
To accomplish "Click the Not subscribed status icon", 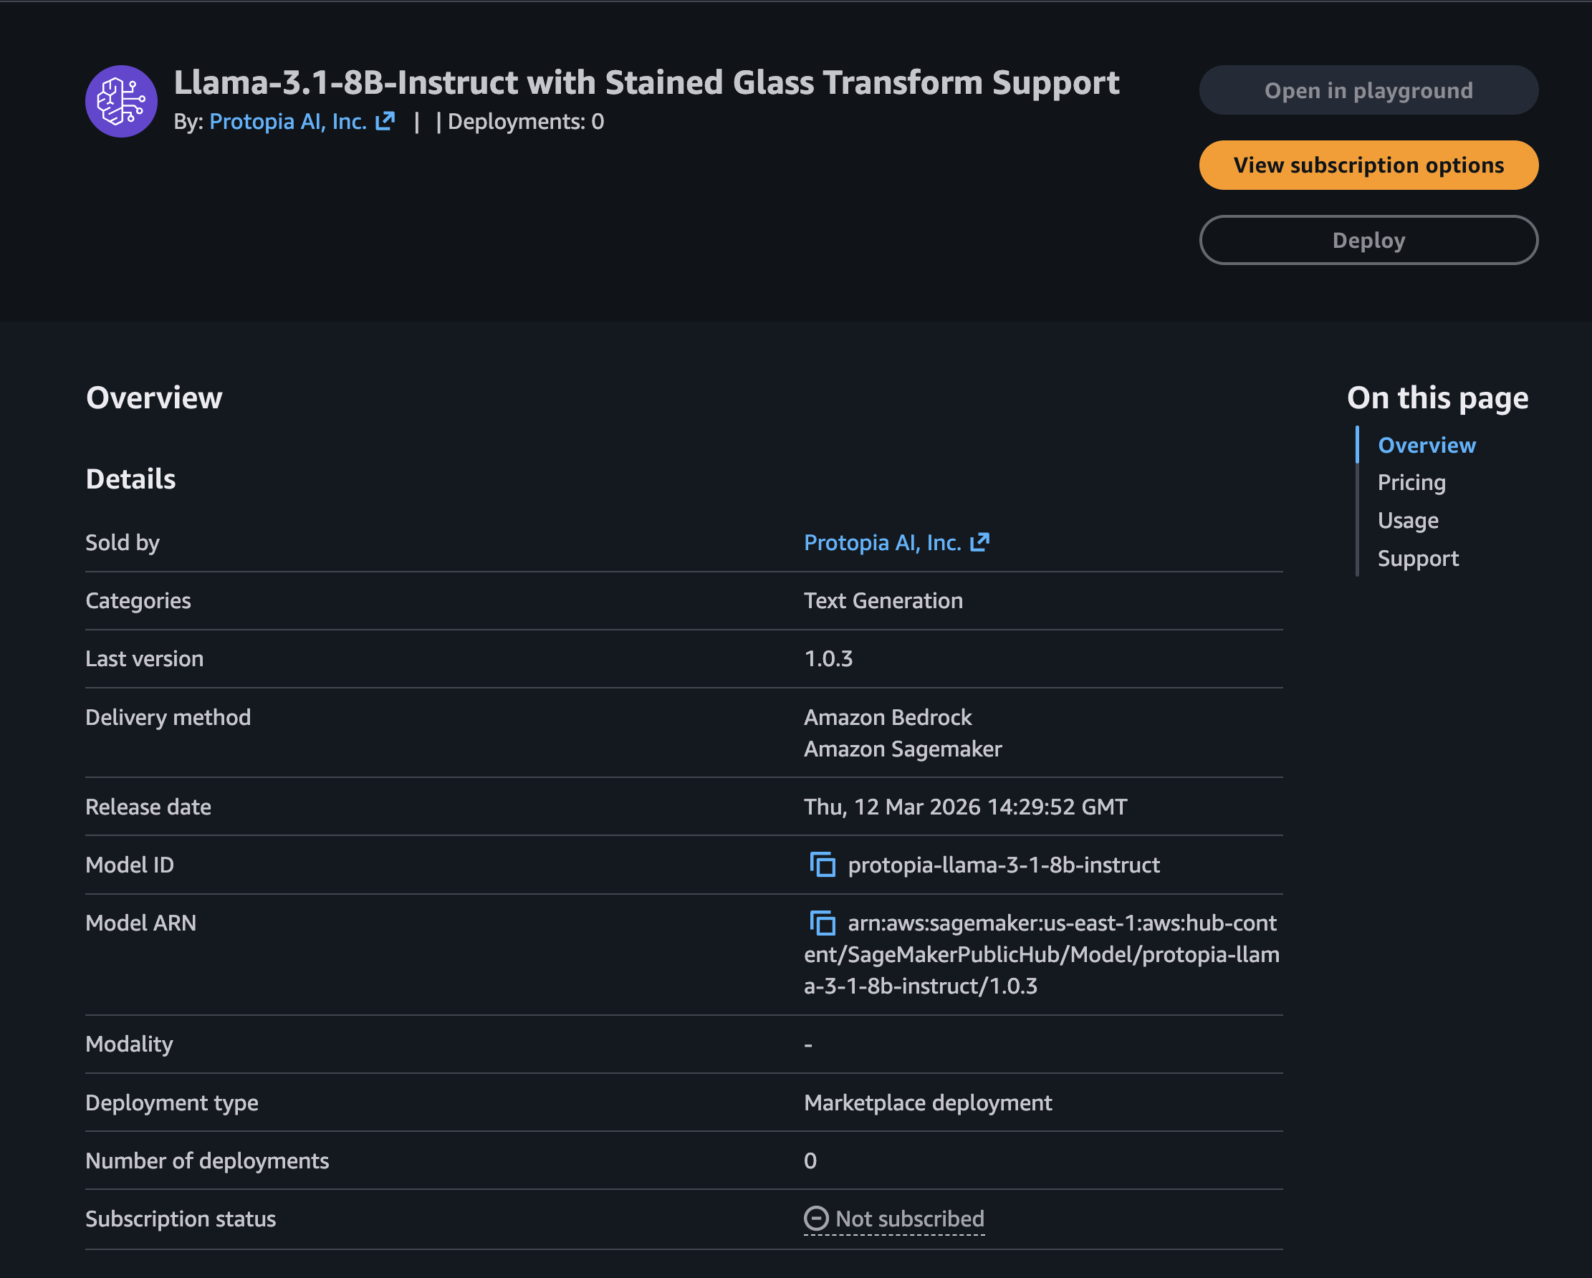I will [x=816, y=1219].
